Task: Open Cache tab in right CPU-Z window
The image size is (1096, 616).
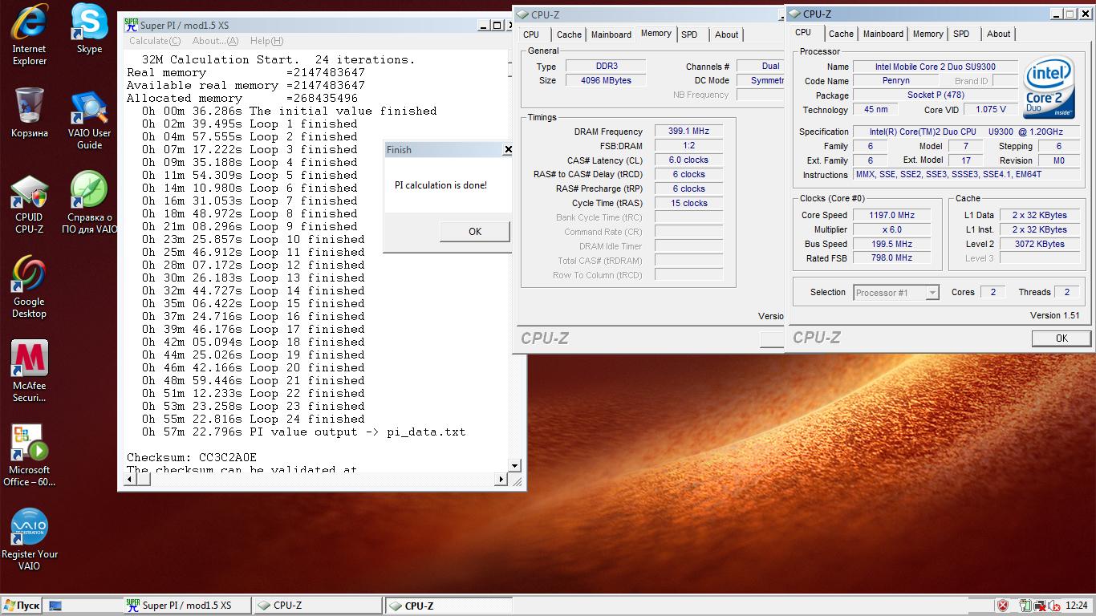Action: 841,34
